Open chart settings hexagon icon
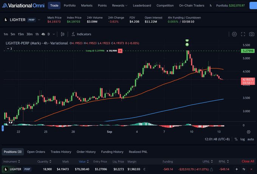Viewport: 257px width, 174px height. [x=234, y=34]
